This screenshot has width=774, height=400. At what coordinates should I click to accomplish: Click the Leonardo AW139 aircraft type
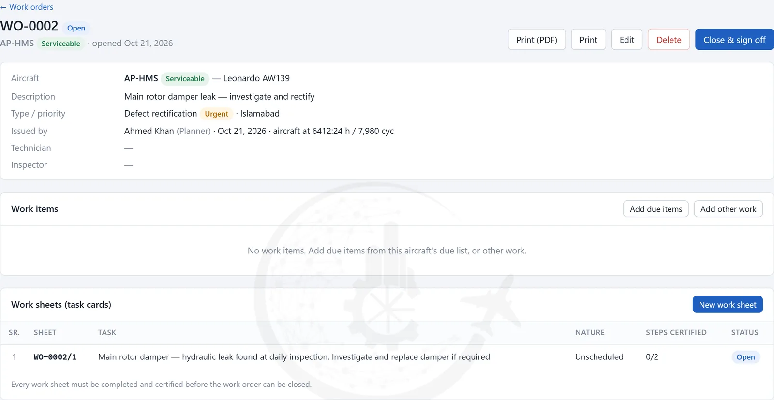(x=256, y=78)
